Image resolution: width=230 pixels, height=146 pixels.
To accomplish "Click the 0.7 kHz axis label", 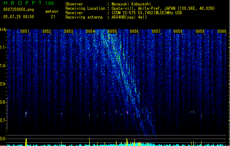I will tap(3, 120).
